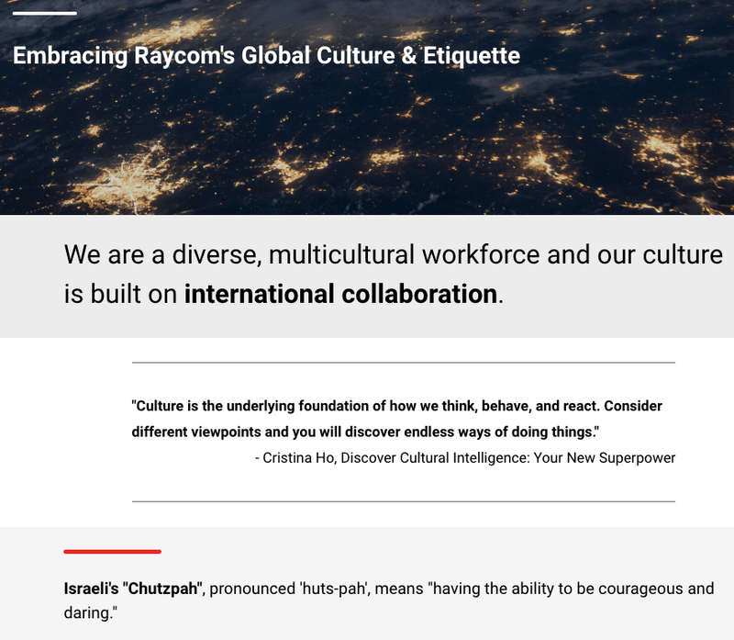The image size is (734, 640).
Task: Click the quote line starting "Culture is the underlying foundation"
Action: click(x=397, y=405)
